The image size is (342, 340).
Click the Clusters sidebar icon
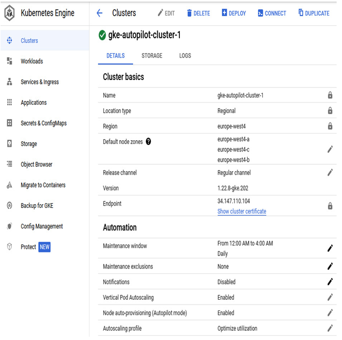(x=9, y=40)
